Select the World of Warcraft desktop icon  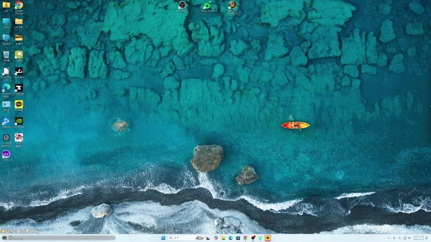tap(232, 6)
